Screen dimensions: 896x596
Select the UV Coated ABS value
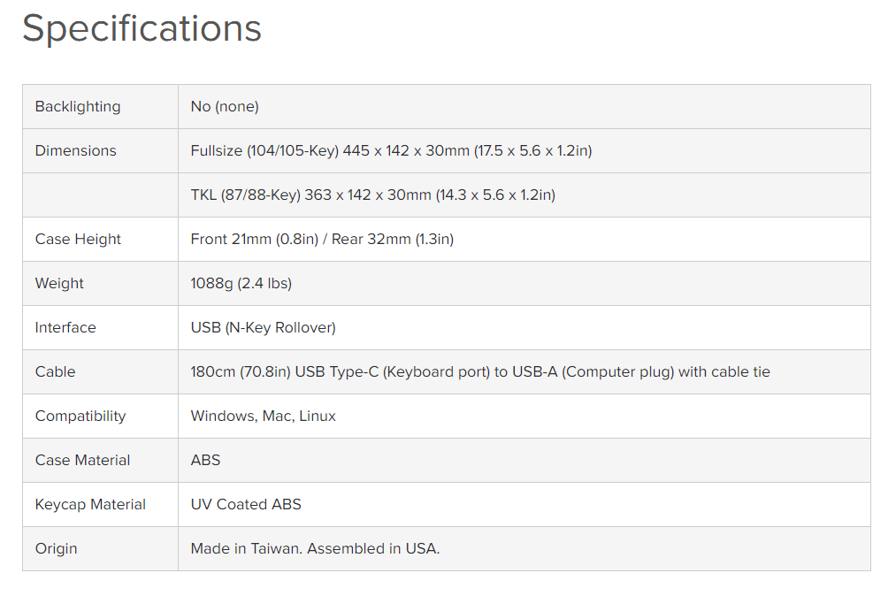pyautogui.click(x=246, y=504)
